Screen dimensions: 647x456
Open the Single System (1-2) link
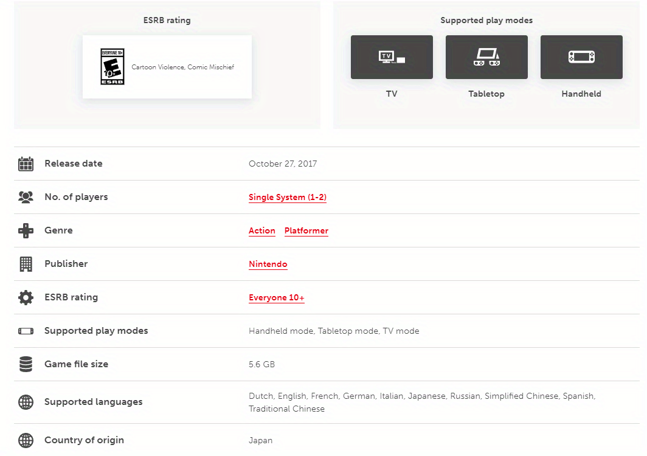287,198
